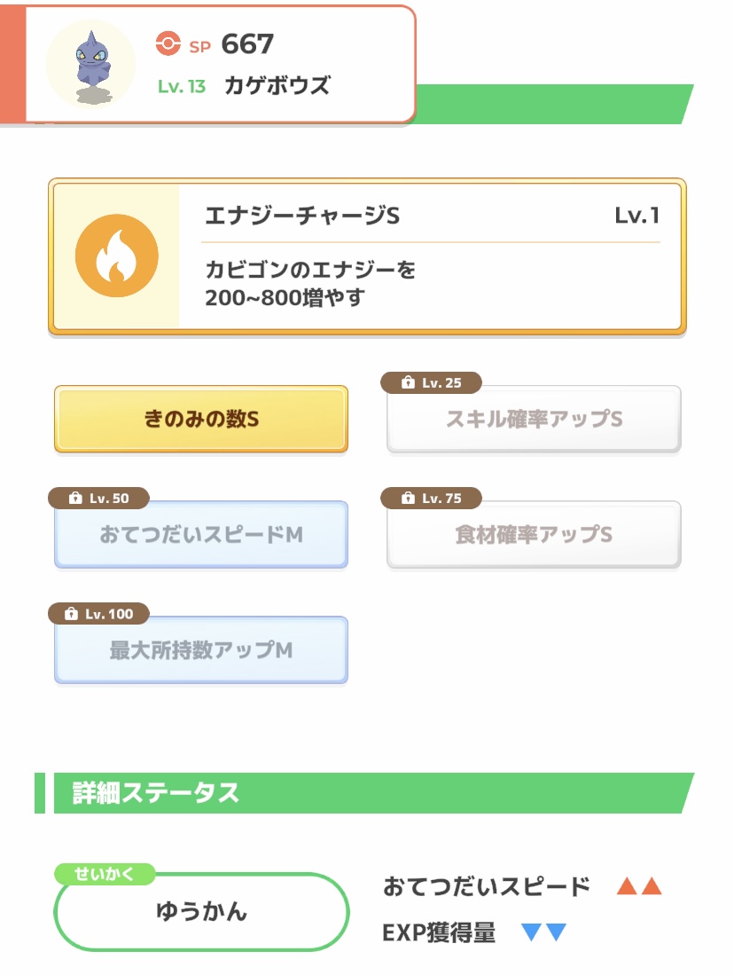
Task: Tap the lock icon on Lv. 25 badge
Action: [408, 382]
